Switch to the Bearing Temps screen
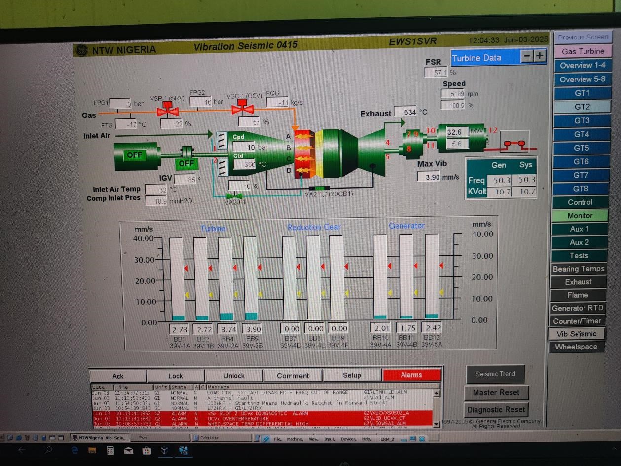621x466 pixels. point(578,269)
